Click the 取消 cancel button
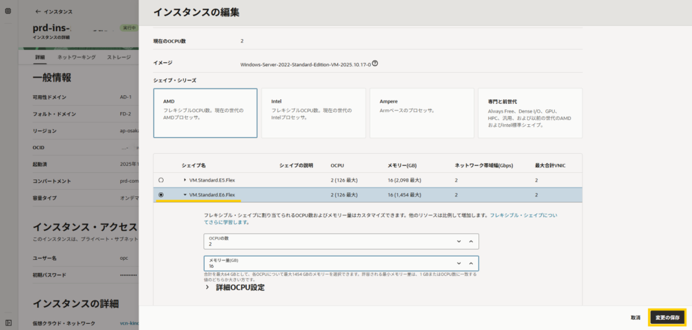692x330 pixels. [635, 317]
